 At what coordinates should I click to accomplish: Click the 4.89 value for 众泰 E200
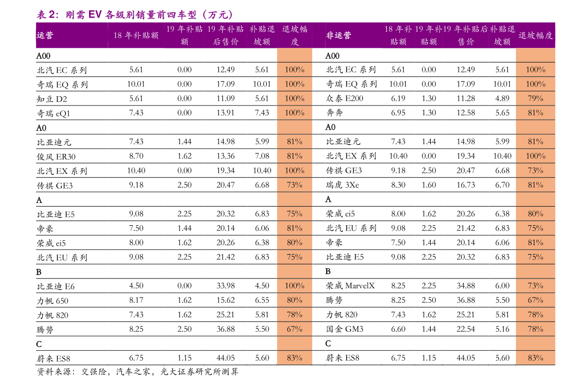click(x=502, y=98)
